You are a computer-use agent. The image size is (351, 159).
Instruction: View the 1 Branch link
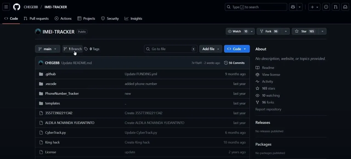[x=72, y=49]
